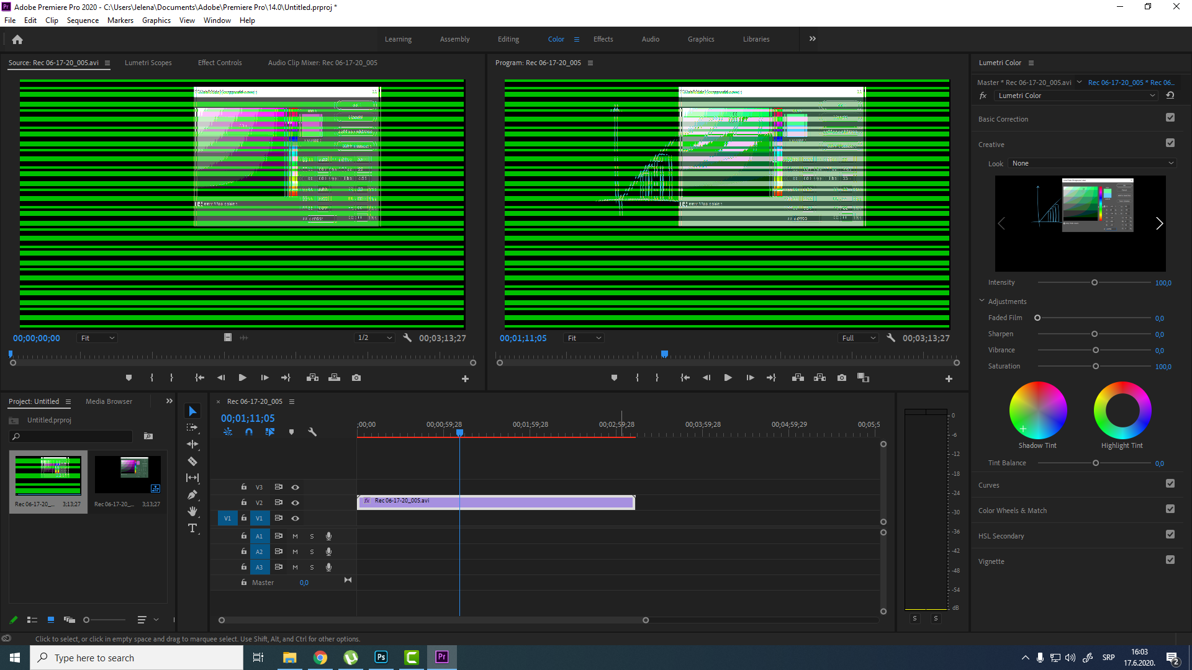Click the Add Marker icon in timeline
The height and width of the screenshot is (670, 1192).
click(291, 432)
